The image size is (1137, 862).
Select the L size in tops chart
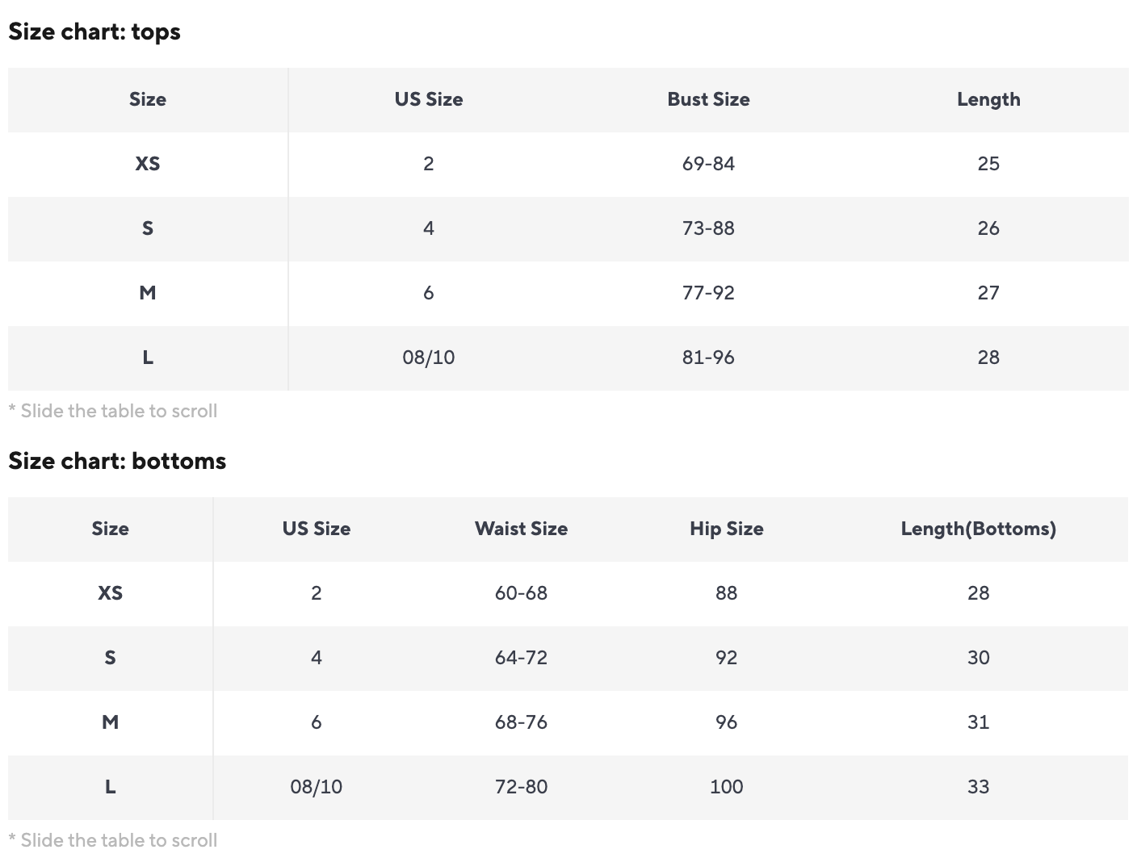tap(147, 358)
